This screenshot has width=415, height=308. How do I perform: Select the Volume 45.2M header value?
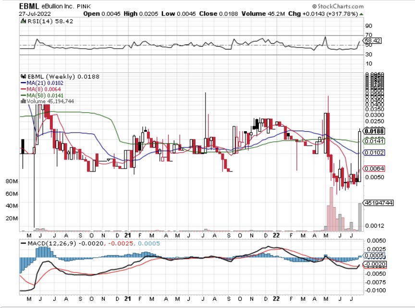263,13
